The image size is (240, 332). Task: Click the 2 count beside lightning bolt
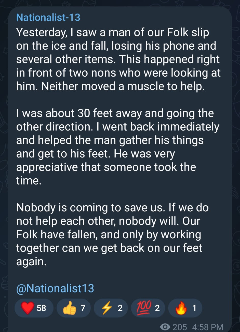point(120,308)
